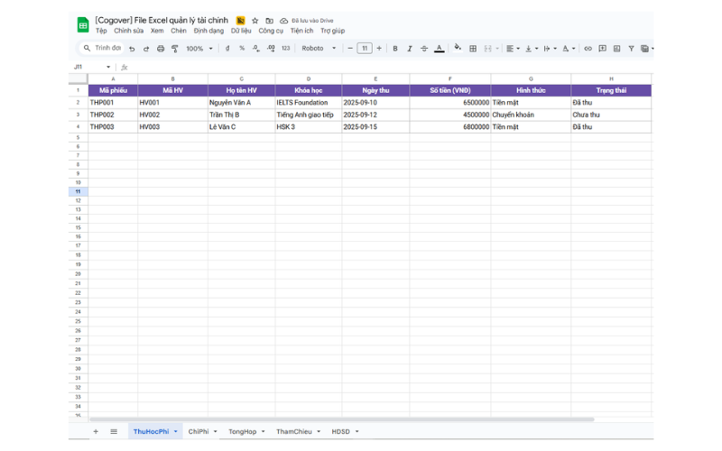Viewport: 722px width, 451px height.
Task: Toggle italic formatting
Action: [x=410, y=49]
